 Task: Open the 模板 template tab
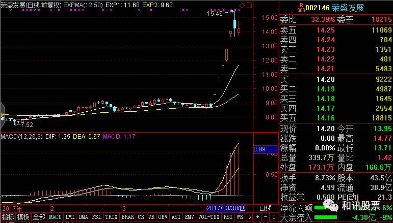click(x=23, y=217)
